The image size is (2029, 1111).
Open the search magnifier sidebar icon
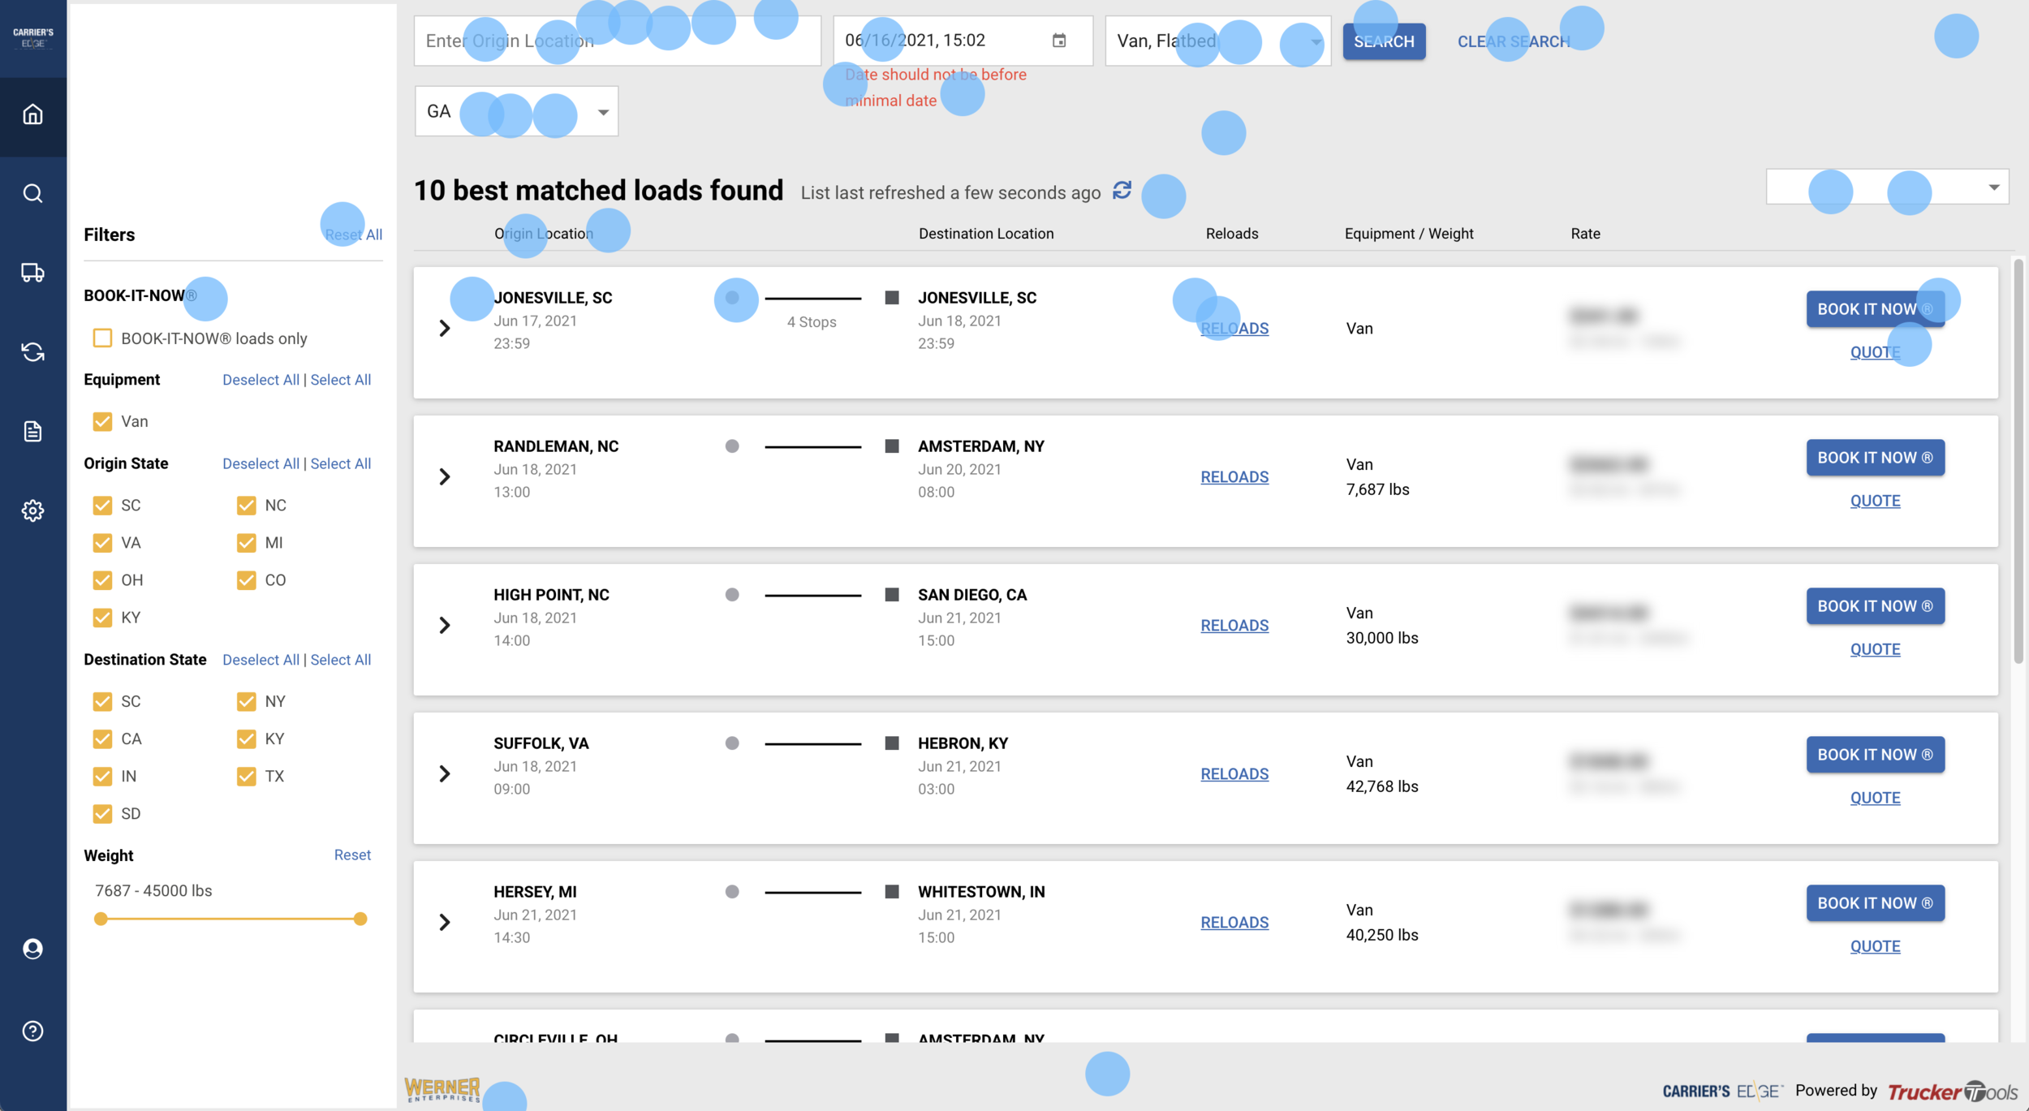32,193
